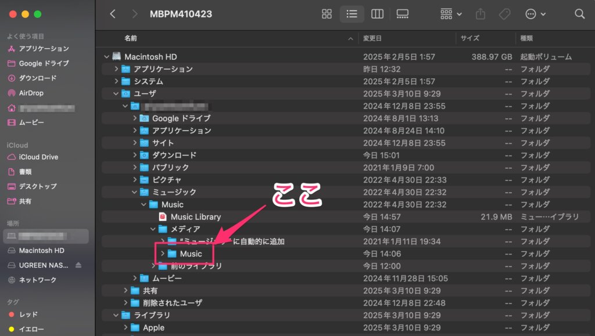595x336 pixels.
Task: Eject the UGREEN NAS volume
Action: [78, 265]
